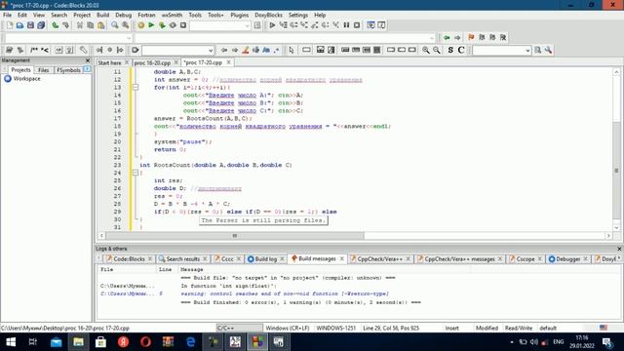
Task: Click the New file toolbar icon
Action: pos(10,25)
